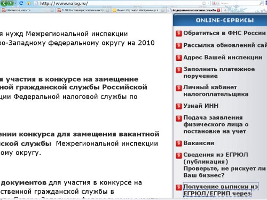Click bold text участия в конкурсе на замещение

click(x=72, y=79)
